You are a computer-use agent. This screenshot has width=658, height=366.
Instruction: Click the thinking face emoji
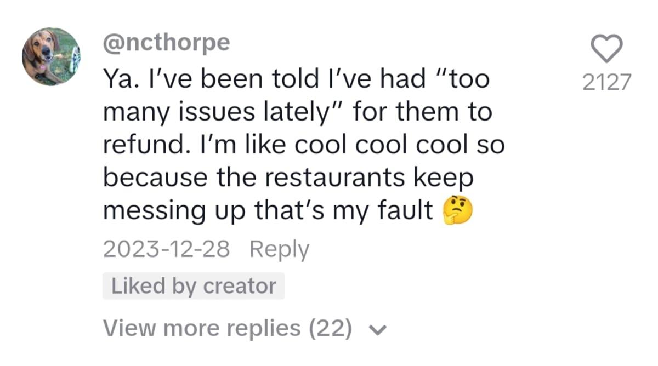457,213
